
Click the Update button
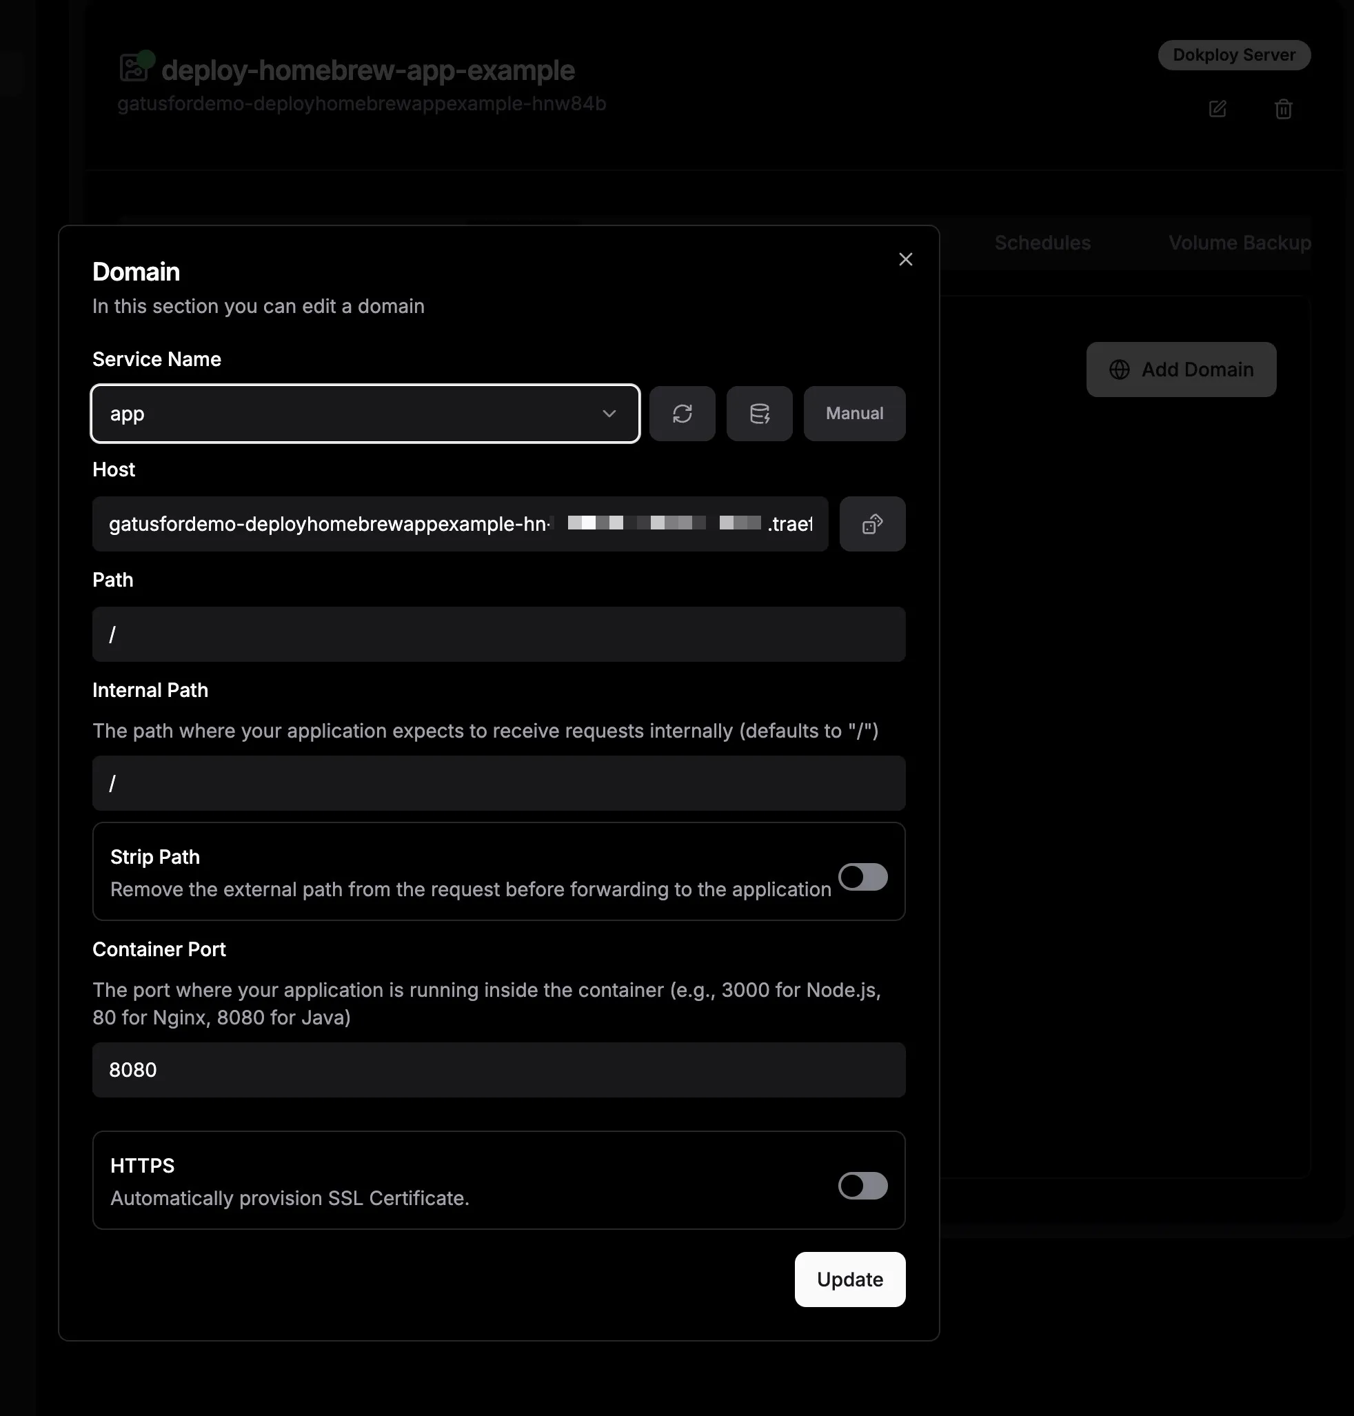849,1279
